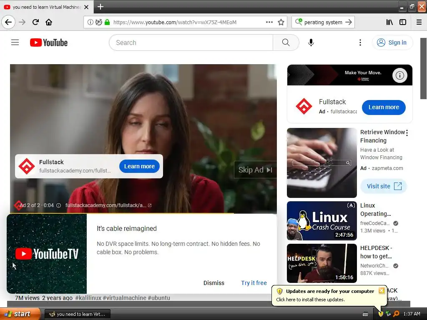This screenshot has height=320, width=427.
Task: Open fullstackacademy.com link under the video ad
Action: point(108,205)
